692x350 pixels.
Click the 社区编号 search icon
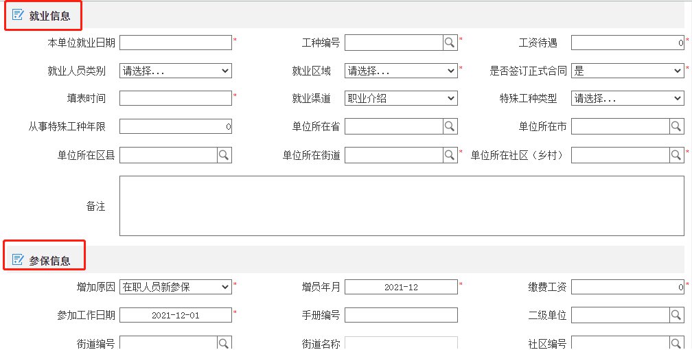coord(676,342)
